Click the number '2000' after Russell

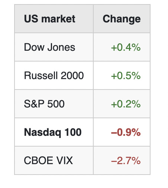72,75
